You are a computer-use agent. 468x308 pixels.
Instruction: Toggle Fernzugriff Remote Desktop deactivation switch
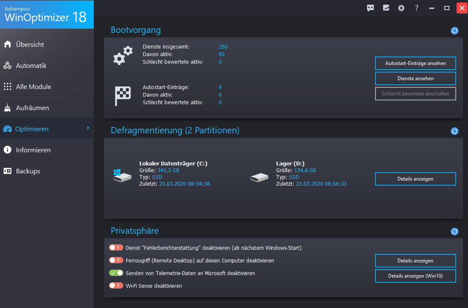(116, 260)
